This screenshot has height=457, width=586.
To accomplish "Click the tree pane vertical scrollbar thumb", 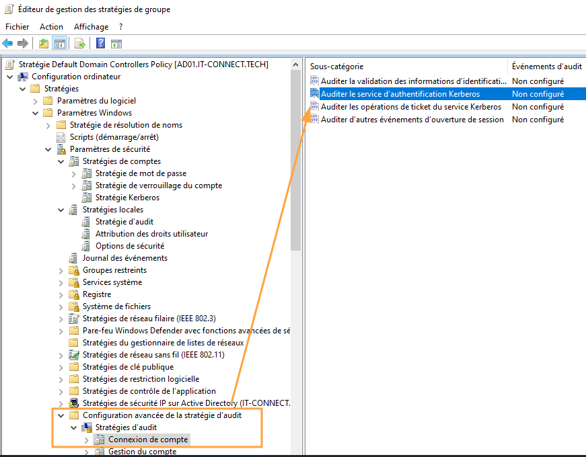I will click(295, 161).
